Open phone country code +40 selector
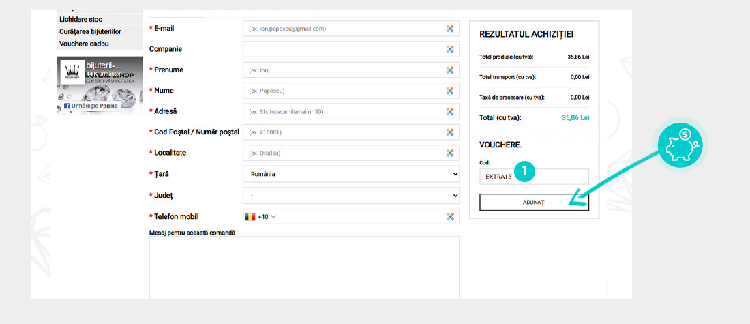This screenshot has width=750, height=324. (x=260, y=217)
